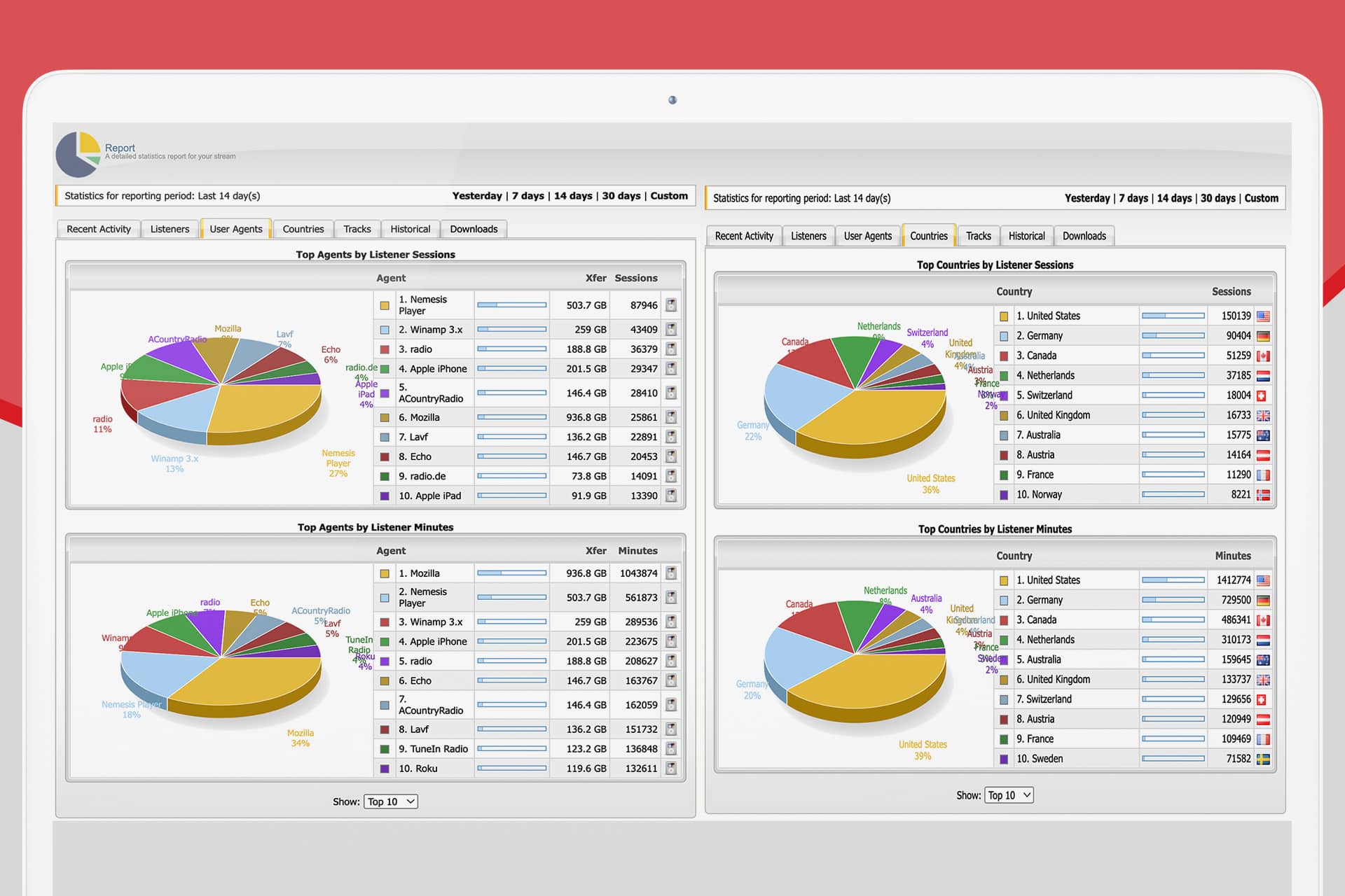
Task: Choose 7 days period in left panel
Action: pos(527,196)
